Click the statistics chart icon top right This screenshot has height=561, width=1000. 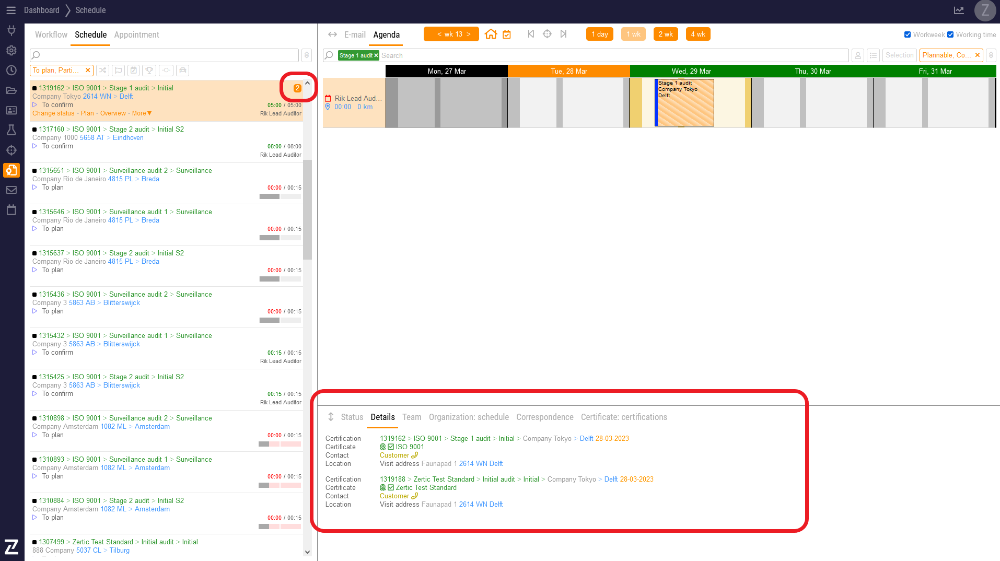(x=959, y=10)
